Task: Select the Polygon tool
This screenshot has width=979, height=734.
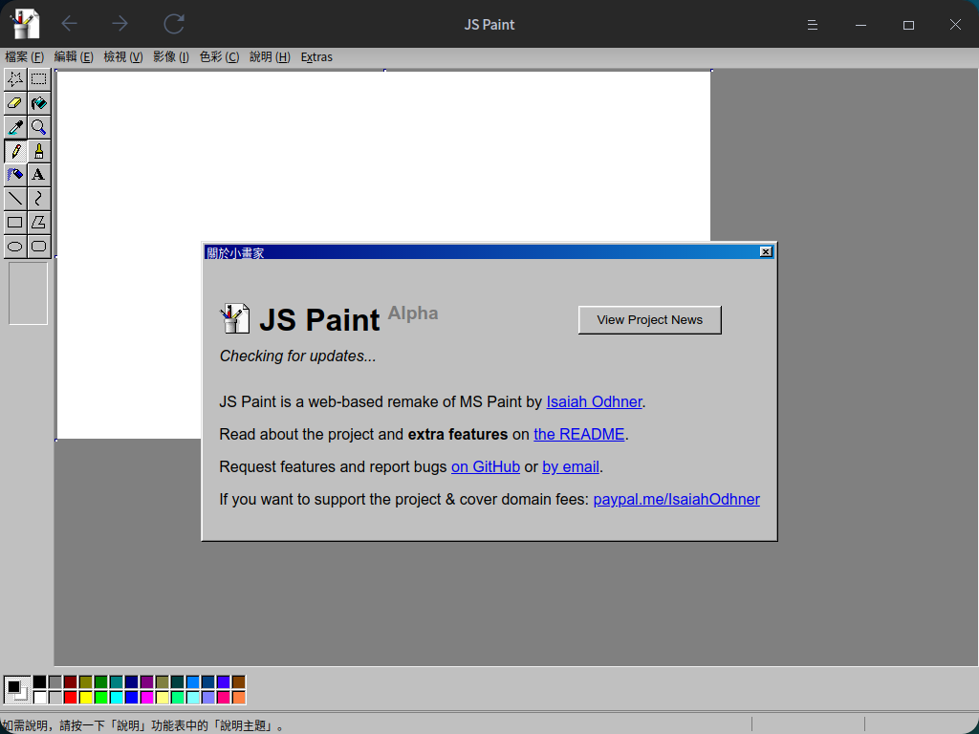Action: pos(38,223)
